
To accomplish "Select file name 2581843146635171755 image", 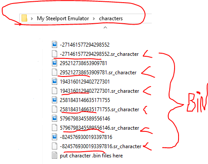I will coord(85,100).
